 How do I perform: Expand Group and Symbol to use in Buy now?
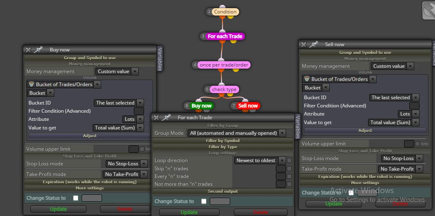90,58
